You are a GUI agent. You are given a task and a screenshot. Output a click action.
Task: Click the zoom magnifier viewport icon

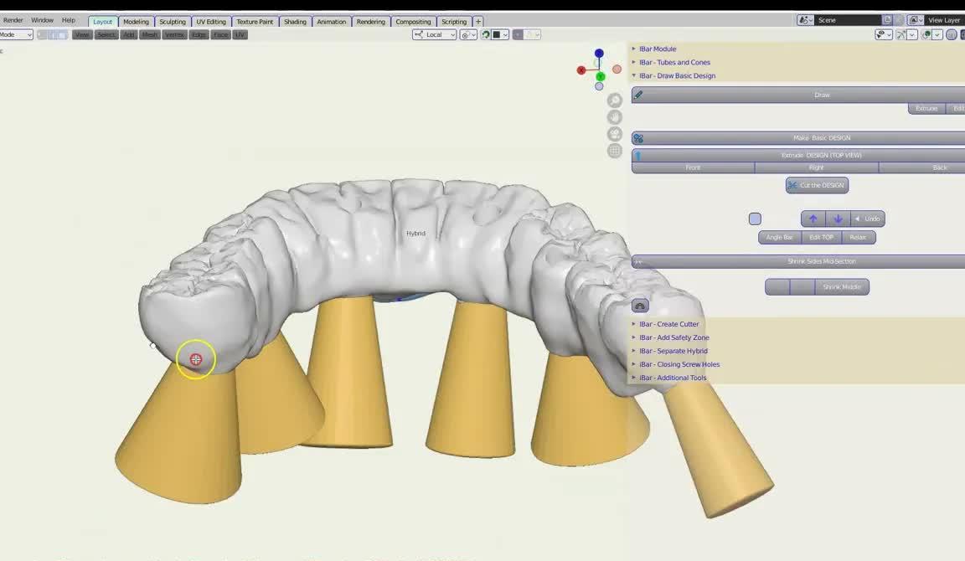614,100
